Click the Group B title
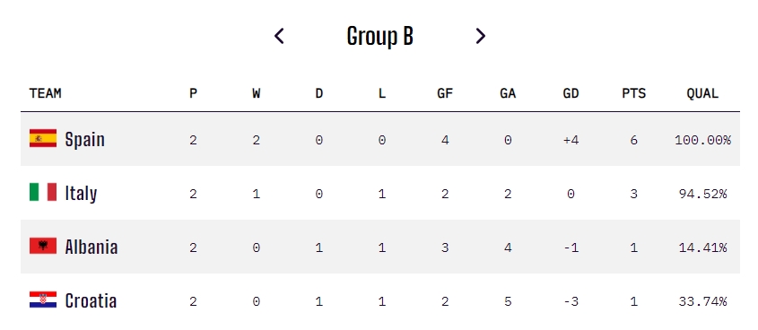758x330 pixels. tap(380, 36)
